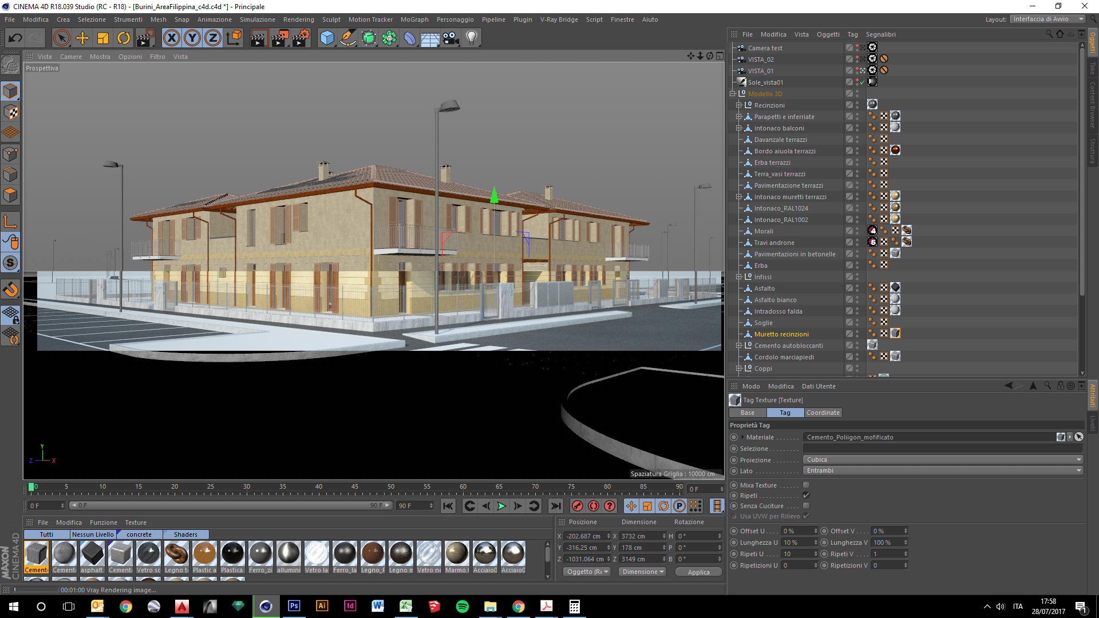Open Spotify from the taskbar

462,607
